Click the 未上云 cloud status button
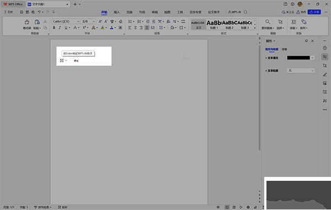Image resolution: width=331 pixels, height=210 pixels. [x=288, y=12]
